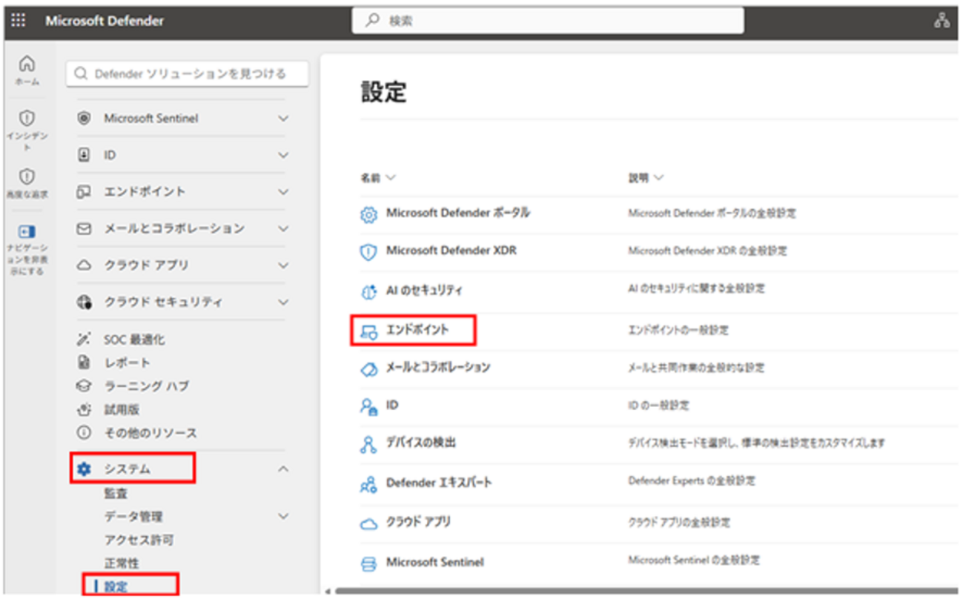Click the SOC 最適化 wand icon
963x599 pixels.
tap(84, 340)
